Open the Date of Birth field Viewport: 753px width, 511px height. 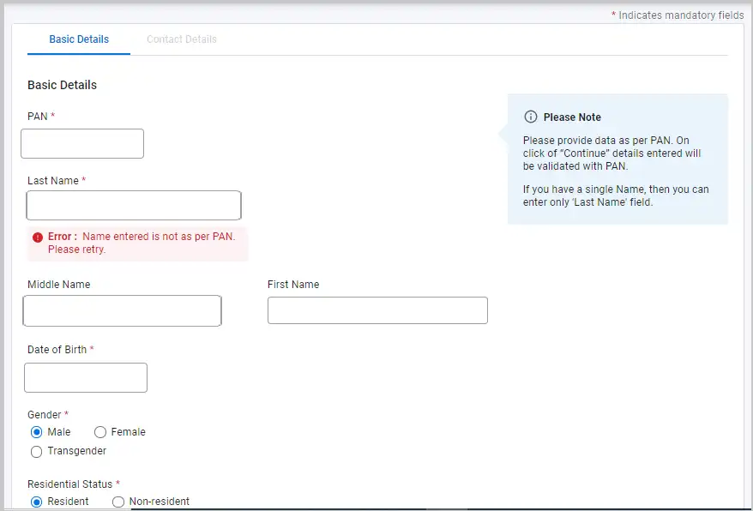(x=85, y=377)
